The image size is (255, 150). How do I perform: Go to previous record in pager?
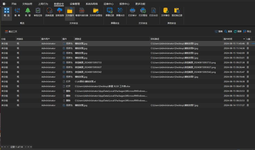click(x=8, y=147)
